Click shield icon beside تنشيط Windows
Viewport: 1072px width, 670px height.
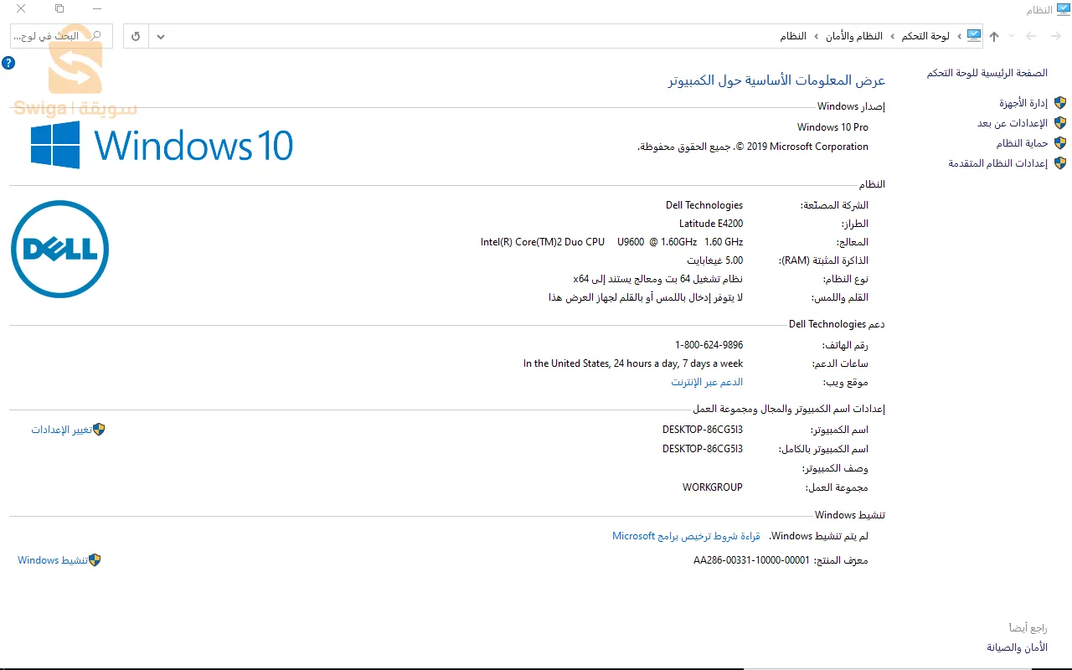click(95, 560)
